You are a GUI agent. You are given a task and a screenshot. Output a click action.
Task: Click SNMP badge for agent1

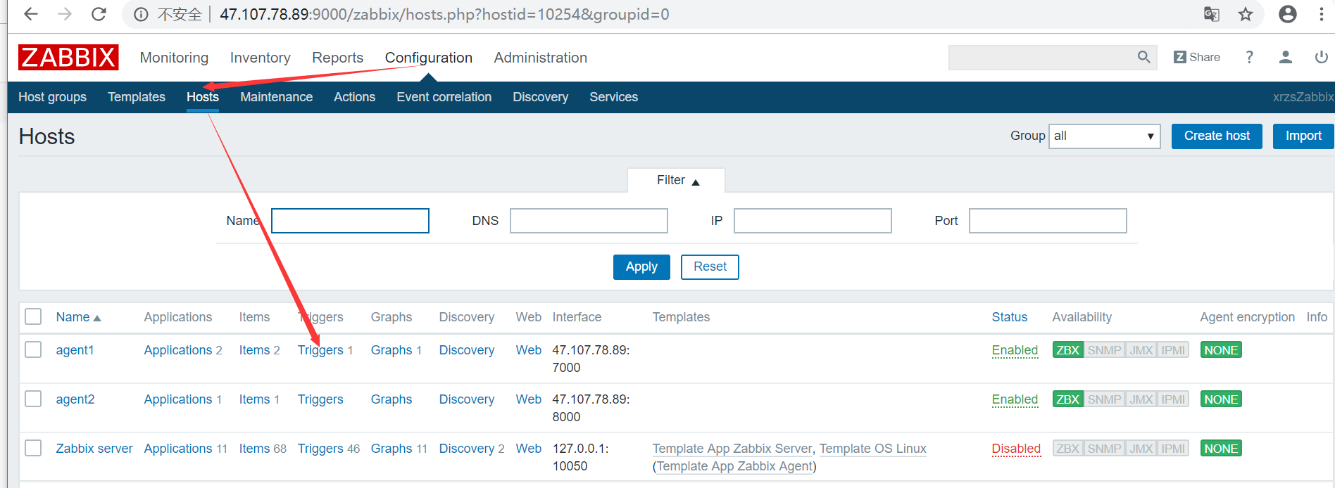1104,350
